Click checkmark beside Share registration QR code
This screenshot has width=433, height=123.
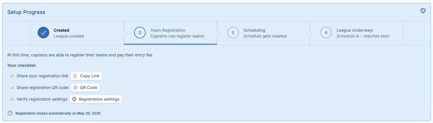[x=12, y=88]
